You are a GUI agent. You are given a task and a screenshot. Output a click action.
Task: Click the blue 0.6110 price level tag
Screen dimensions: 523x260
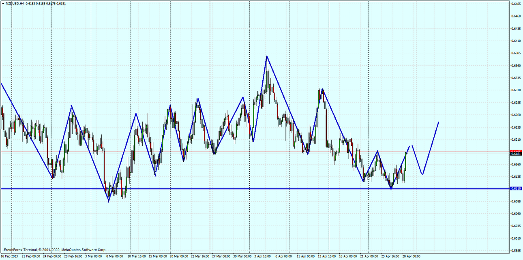click(x=516, y=189)
